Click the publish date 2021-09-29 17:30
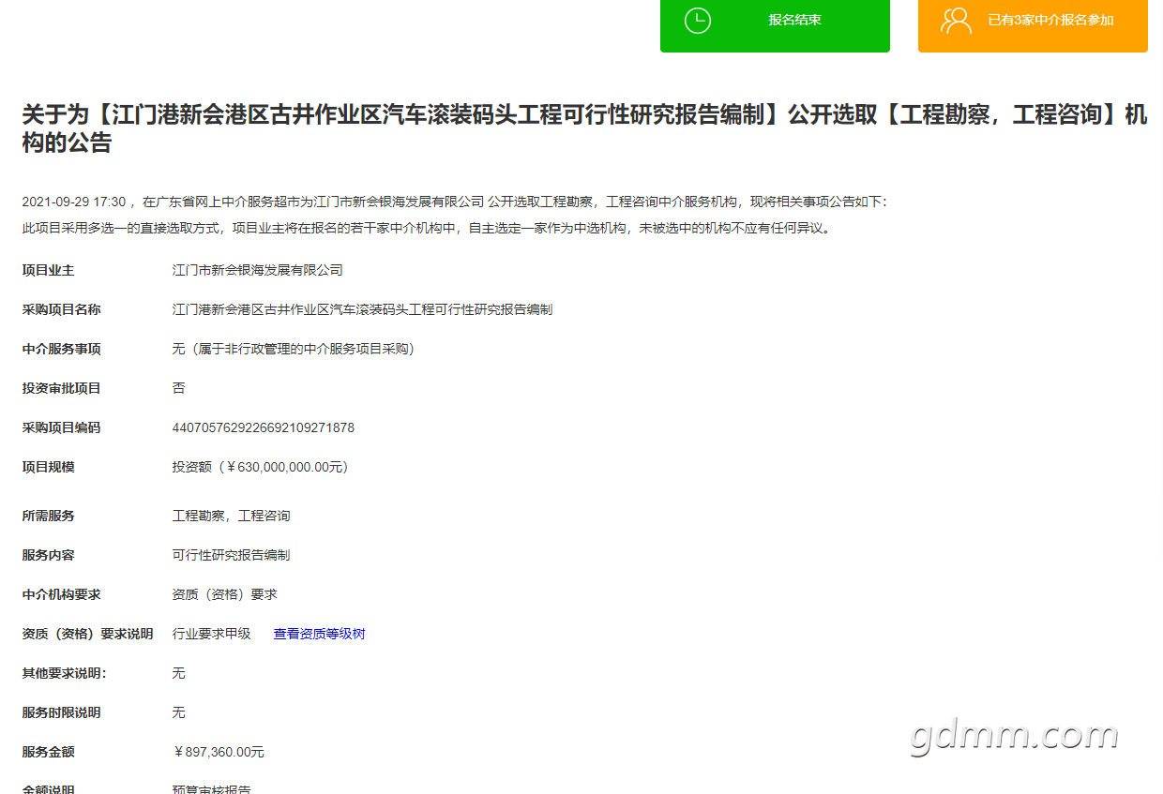 pos(73,202)
